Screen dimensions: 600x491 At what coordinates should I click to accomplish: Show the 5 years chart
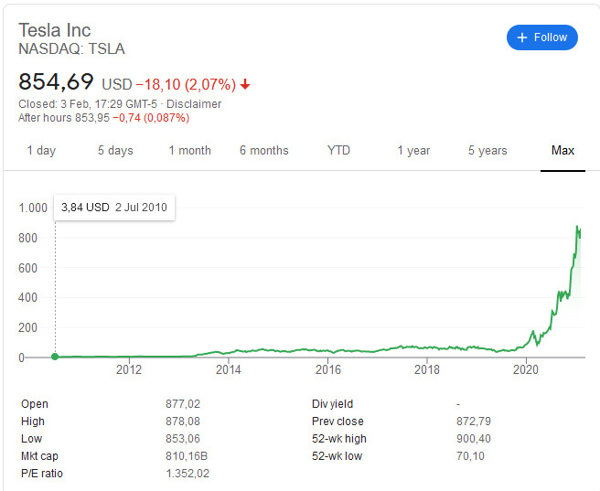487,150
